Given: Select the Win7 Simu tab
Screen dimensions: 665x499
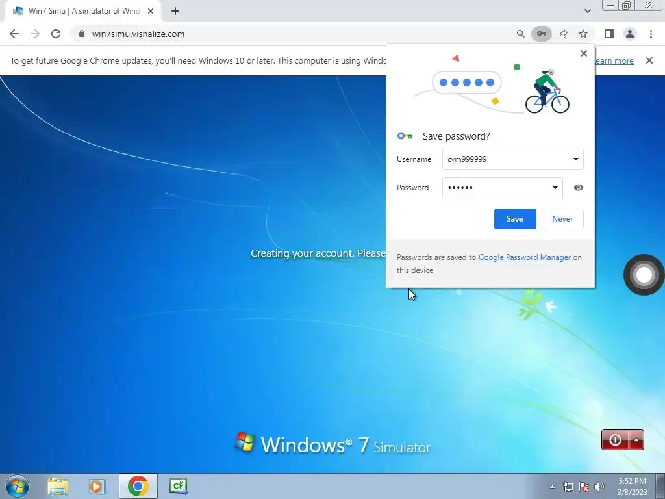Looking at the screenshot, I should (x=83, y=12).
